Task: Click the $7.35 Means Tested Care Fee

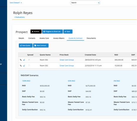Action: tap(88, 102)
